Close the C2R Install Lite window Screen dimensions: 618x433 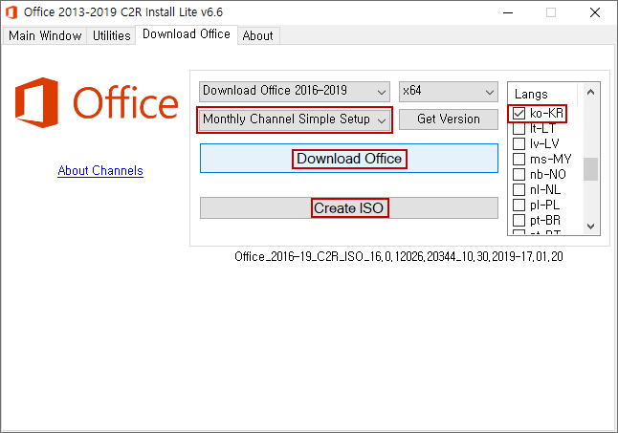click(x=595, y=12)
